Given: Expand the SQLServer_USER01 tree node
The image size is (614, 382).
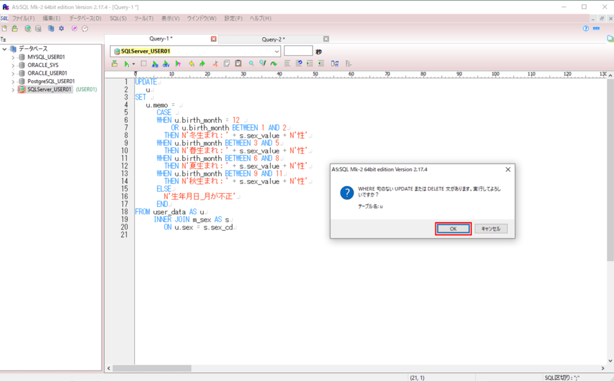Looking at the screenshot, I should point(13,90).
